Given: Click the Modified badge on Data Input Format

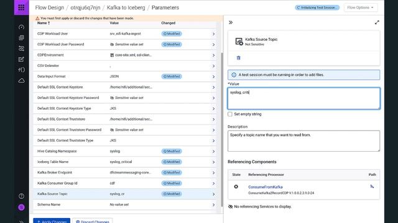Looking at the screenshot, I should click(172, 76).
